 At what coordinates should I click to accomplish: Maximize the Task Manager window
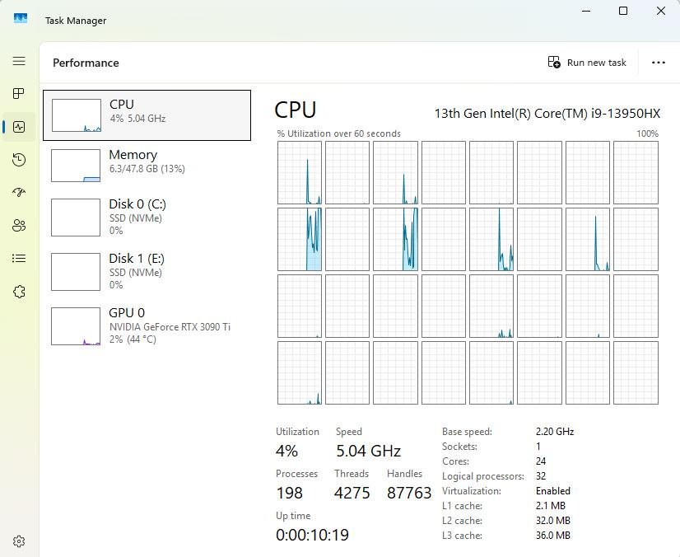coord(623,12)
